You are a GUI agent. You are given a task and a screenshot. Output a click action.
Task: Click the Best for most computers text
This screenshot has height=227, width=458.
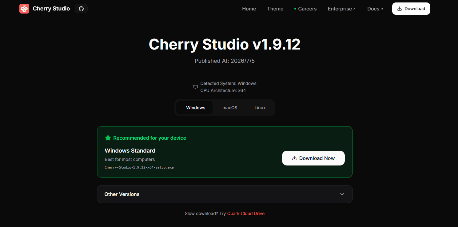pyautogui.click(x=130, y=159)
